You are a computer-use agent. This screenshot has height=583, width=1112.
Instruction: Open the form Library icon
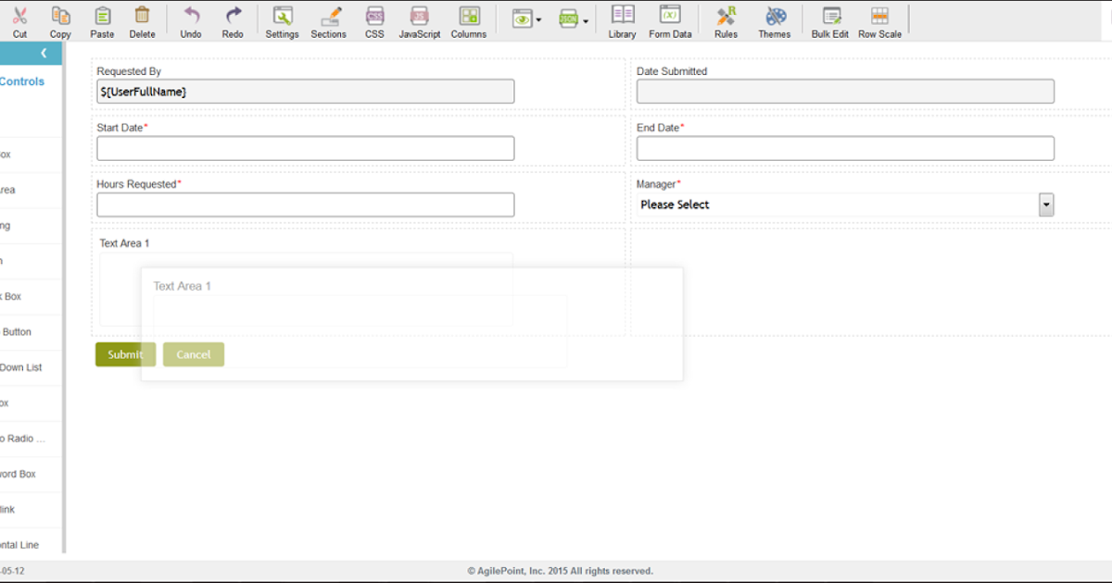click(x=622, y=20)
